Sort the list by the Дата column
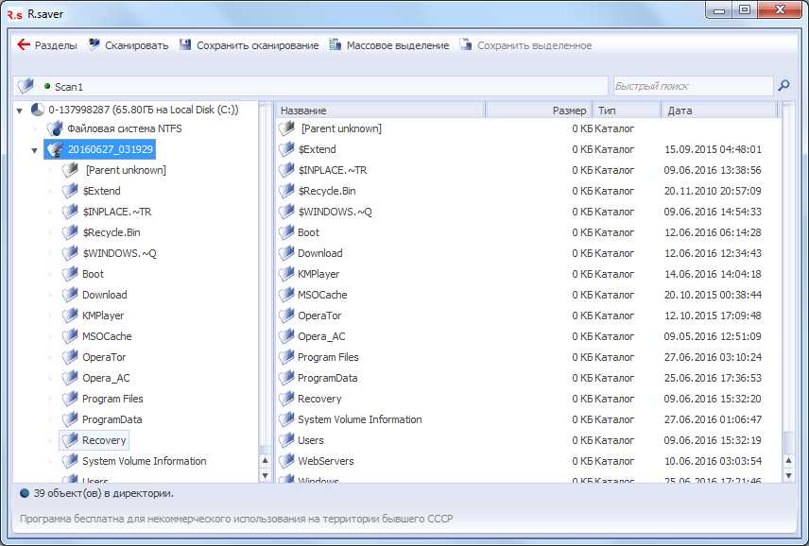This screenshot has height=546, width=809. (718, 111)
